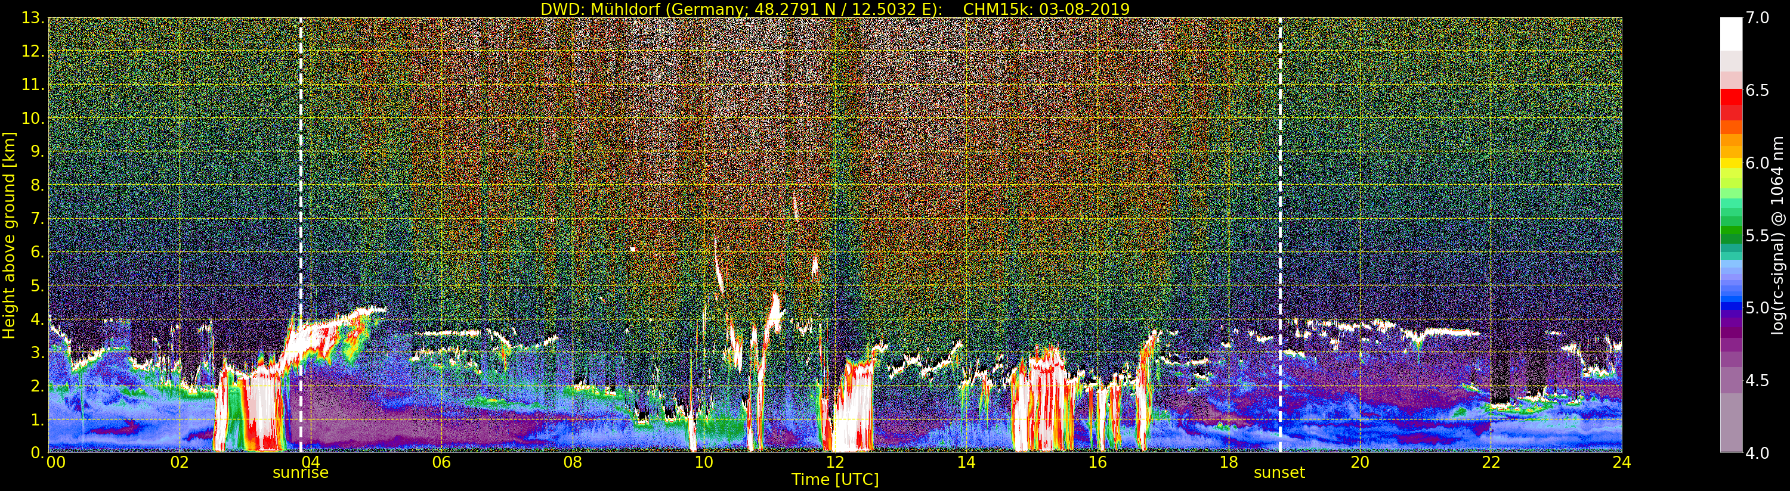Click the time-axis tick label "24"
This screenshot has width=1790, height=491.
[x=1622, y=462]
